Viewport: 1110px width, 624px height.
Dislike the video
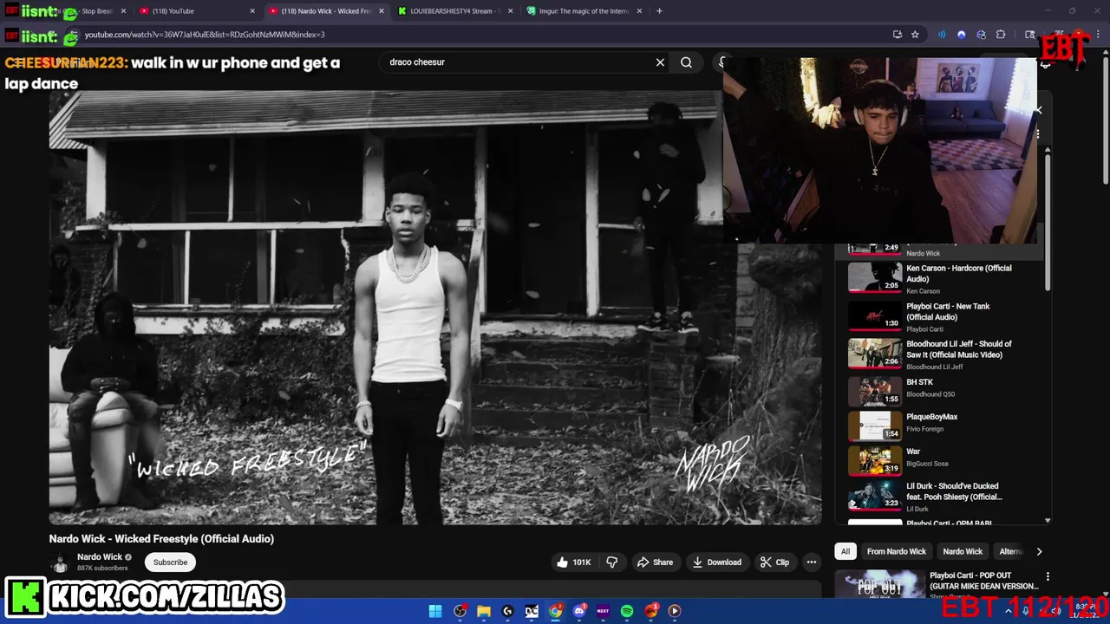click(x=612, y=562)
